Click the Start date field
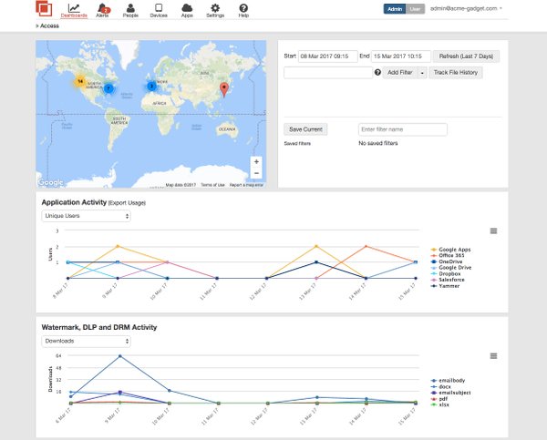This screenshot has height=440, width=547. (x=328, y=56)
